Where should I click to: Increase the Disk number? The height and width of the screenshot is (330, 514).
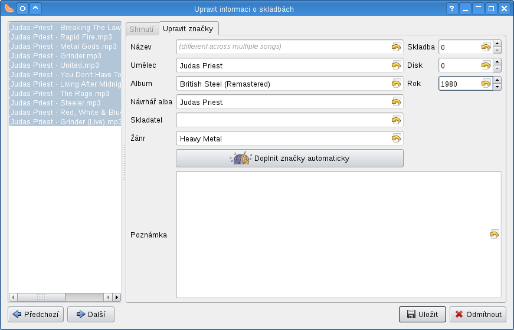pyautogui.click(x=497, y=62)
